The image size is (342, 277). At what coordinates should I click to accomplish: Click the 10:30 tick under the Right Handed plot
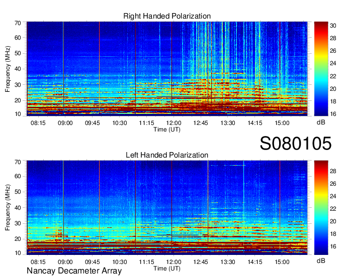tap(120, 123)
